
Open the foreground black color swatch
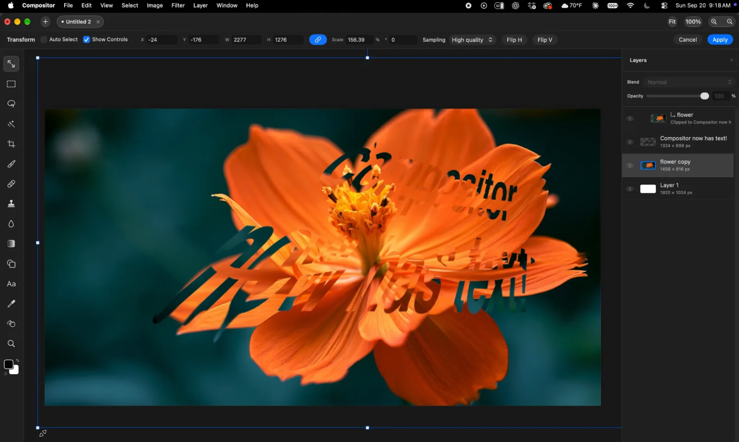[8, 364]
